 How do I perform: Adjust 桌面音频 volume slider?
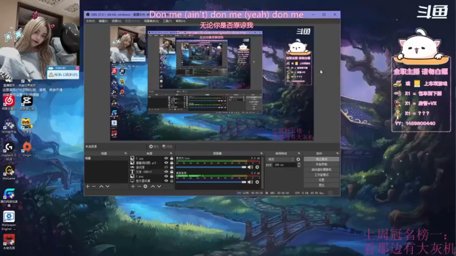[211, 182]
